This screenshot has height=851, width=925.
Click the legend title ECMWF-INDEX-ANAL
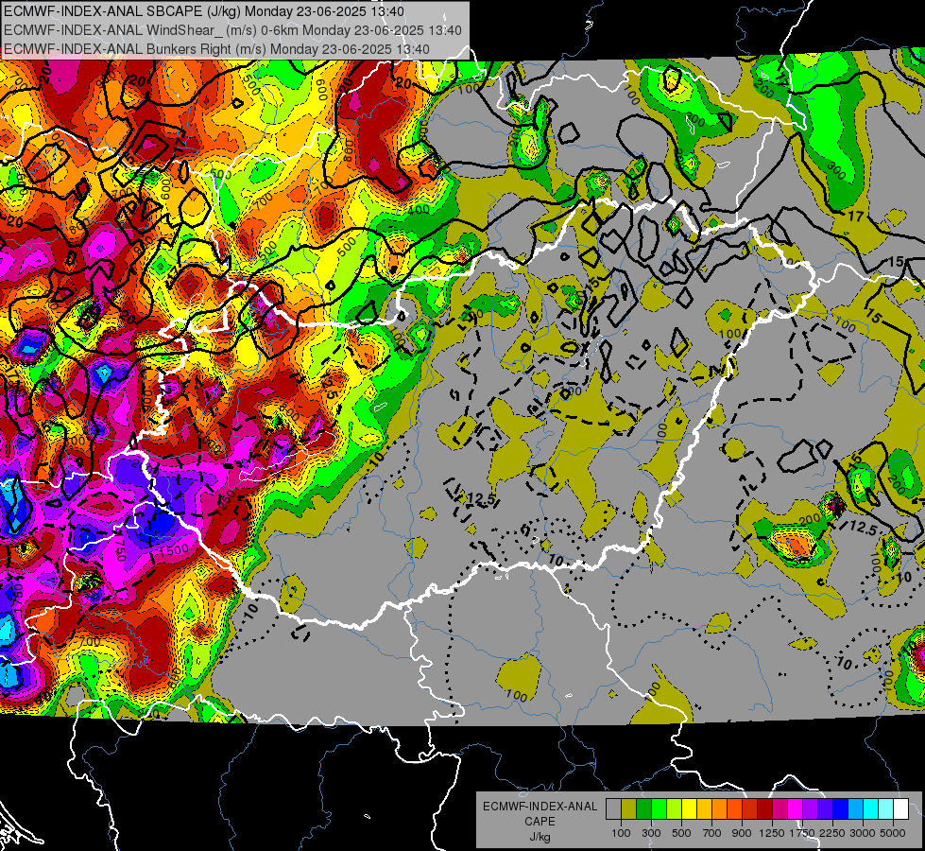(540, 807)
